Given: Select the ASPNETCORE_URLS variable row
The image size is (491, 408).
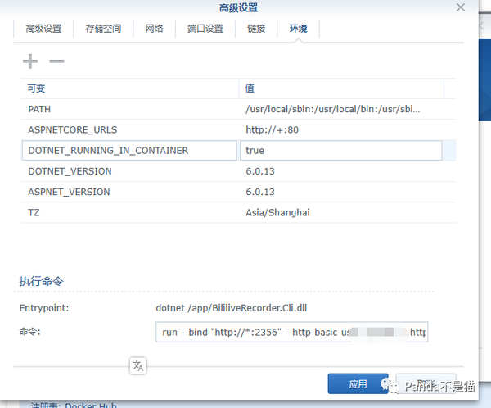Looking at the screenshot, I should (238, 129).
